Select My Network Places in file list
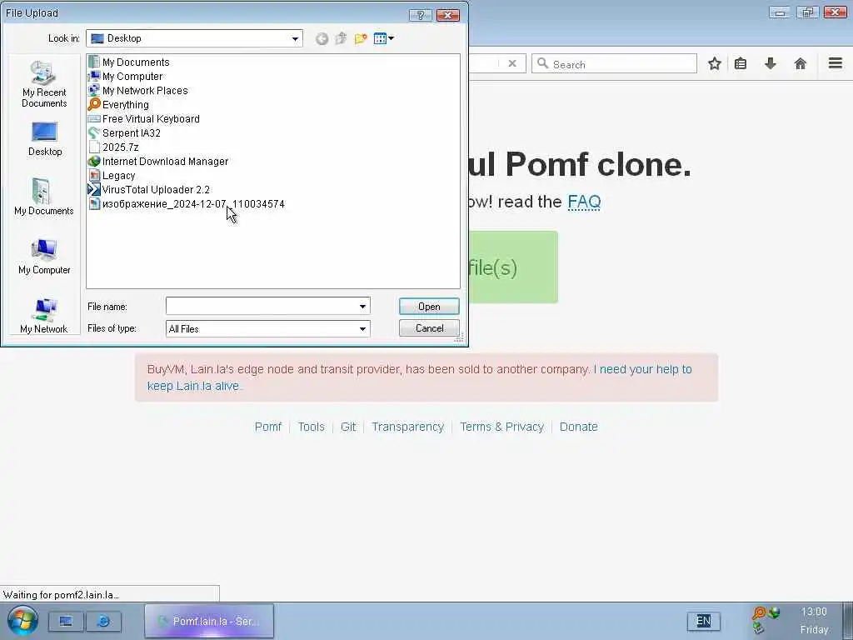The image size is (853, 640). click(137, 90)
